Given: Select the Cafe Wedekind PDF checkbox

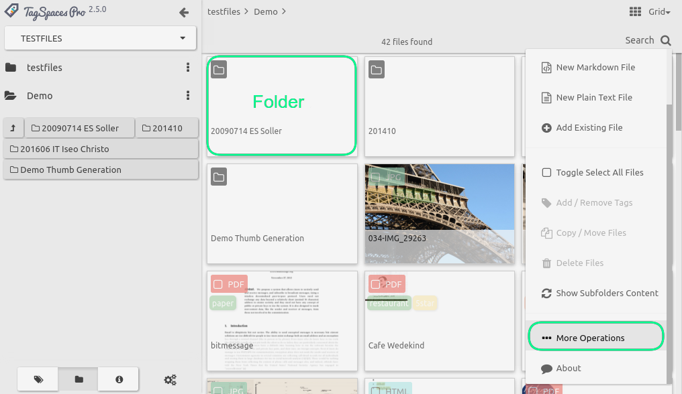Looking at the screenshot, I should point(375,284).
